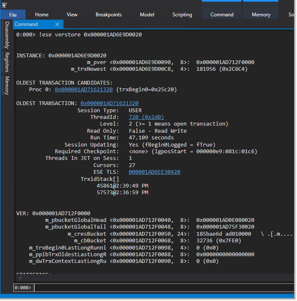Click the m_cbBucket value 32736 (0x7FE0)
This screenshot has width=297, height=301.
point(218,241)
